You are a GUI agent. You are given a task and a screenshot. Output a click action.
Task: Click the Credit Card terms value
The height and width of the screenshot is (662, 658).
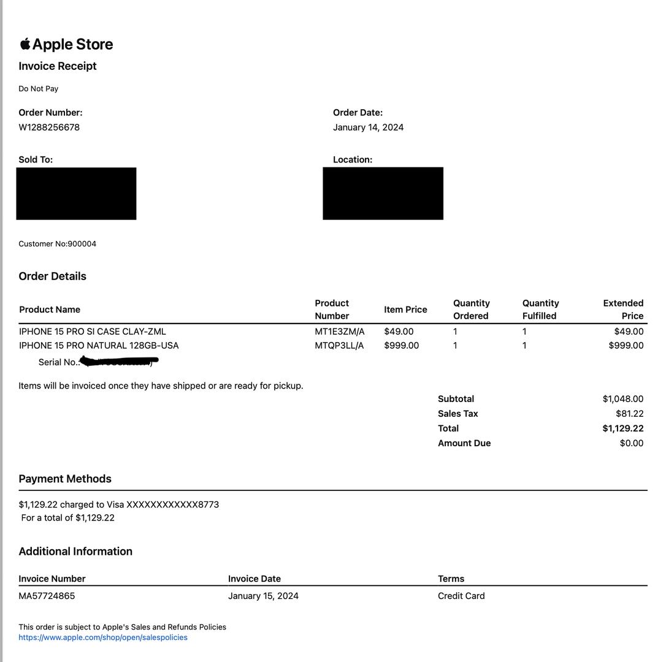click(x=461, y=596)
